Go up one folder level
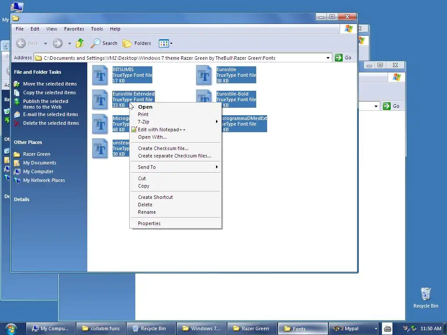This screenshot has width=447, height=335. pyautogui.click(x=80, y=43)
